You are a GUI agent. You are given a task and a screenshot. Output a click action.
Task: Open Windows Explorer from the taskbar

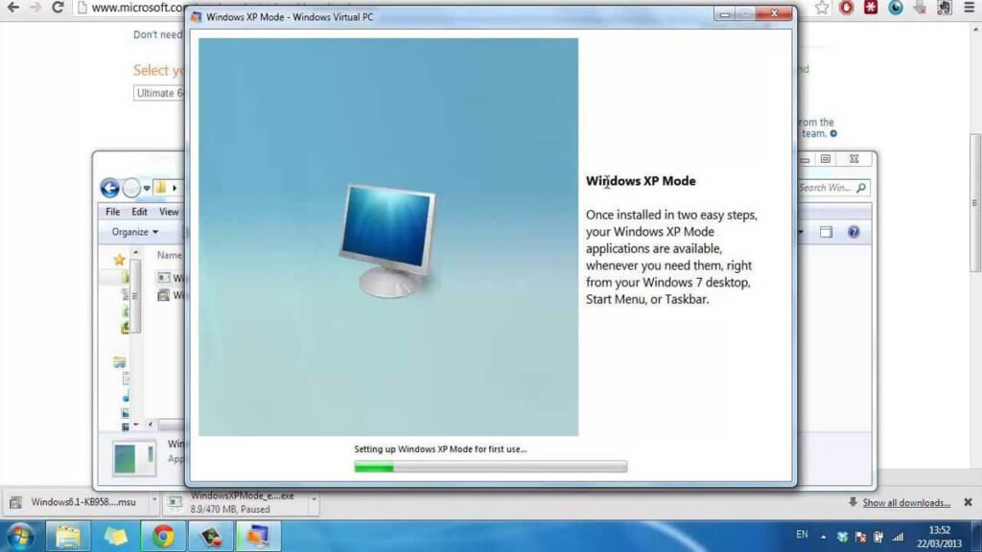(x=68, y=536)
